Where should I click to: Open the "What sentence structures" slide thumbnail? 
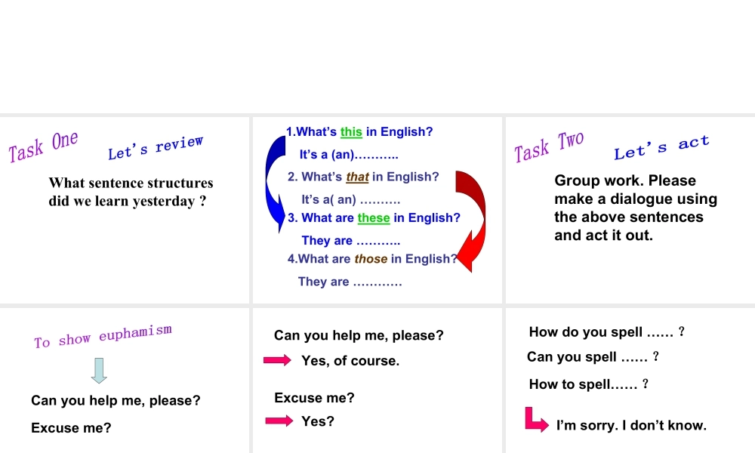(x=125, y=210)
